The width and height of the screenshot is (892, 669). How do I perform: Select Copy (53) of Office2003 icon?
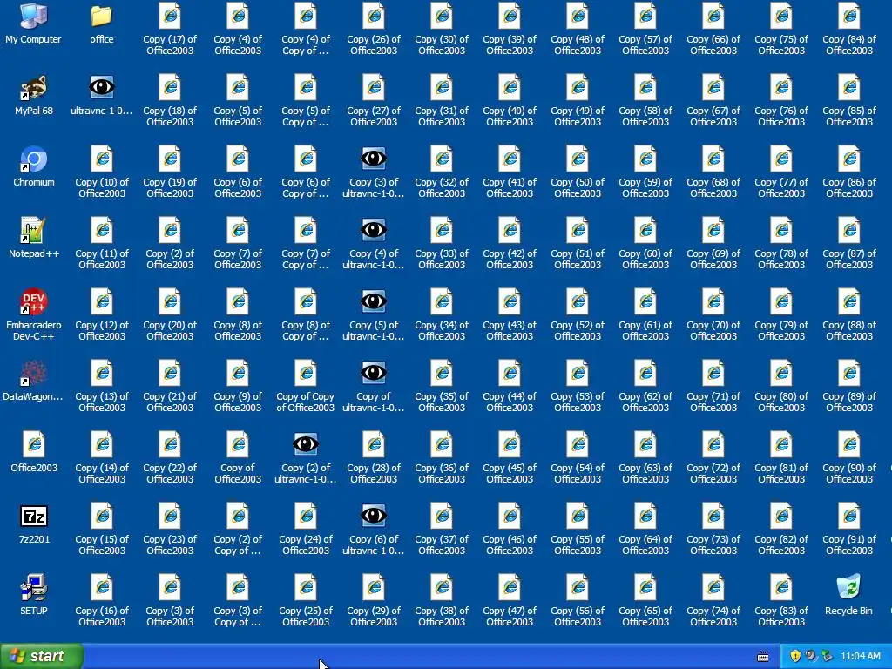coord(578,373)
